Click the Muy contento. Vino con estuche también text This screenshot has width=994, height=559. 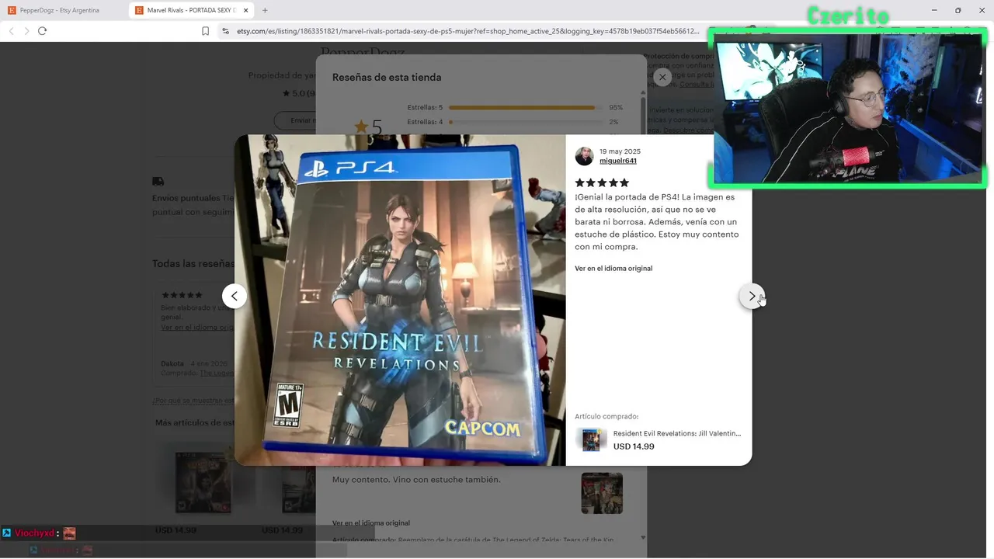(x=416, y=480)
